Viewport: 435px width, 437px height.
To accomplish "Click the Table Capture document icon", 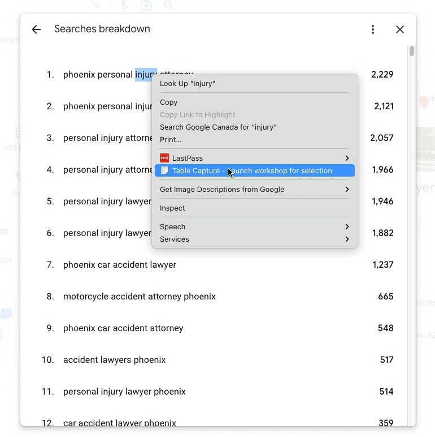I will (x=164, y=171).
